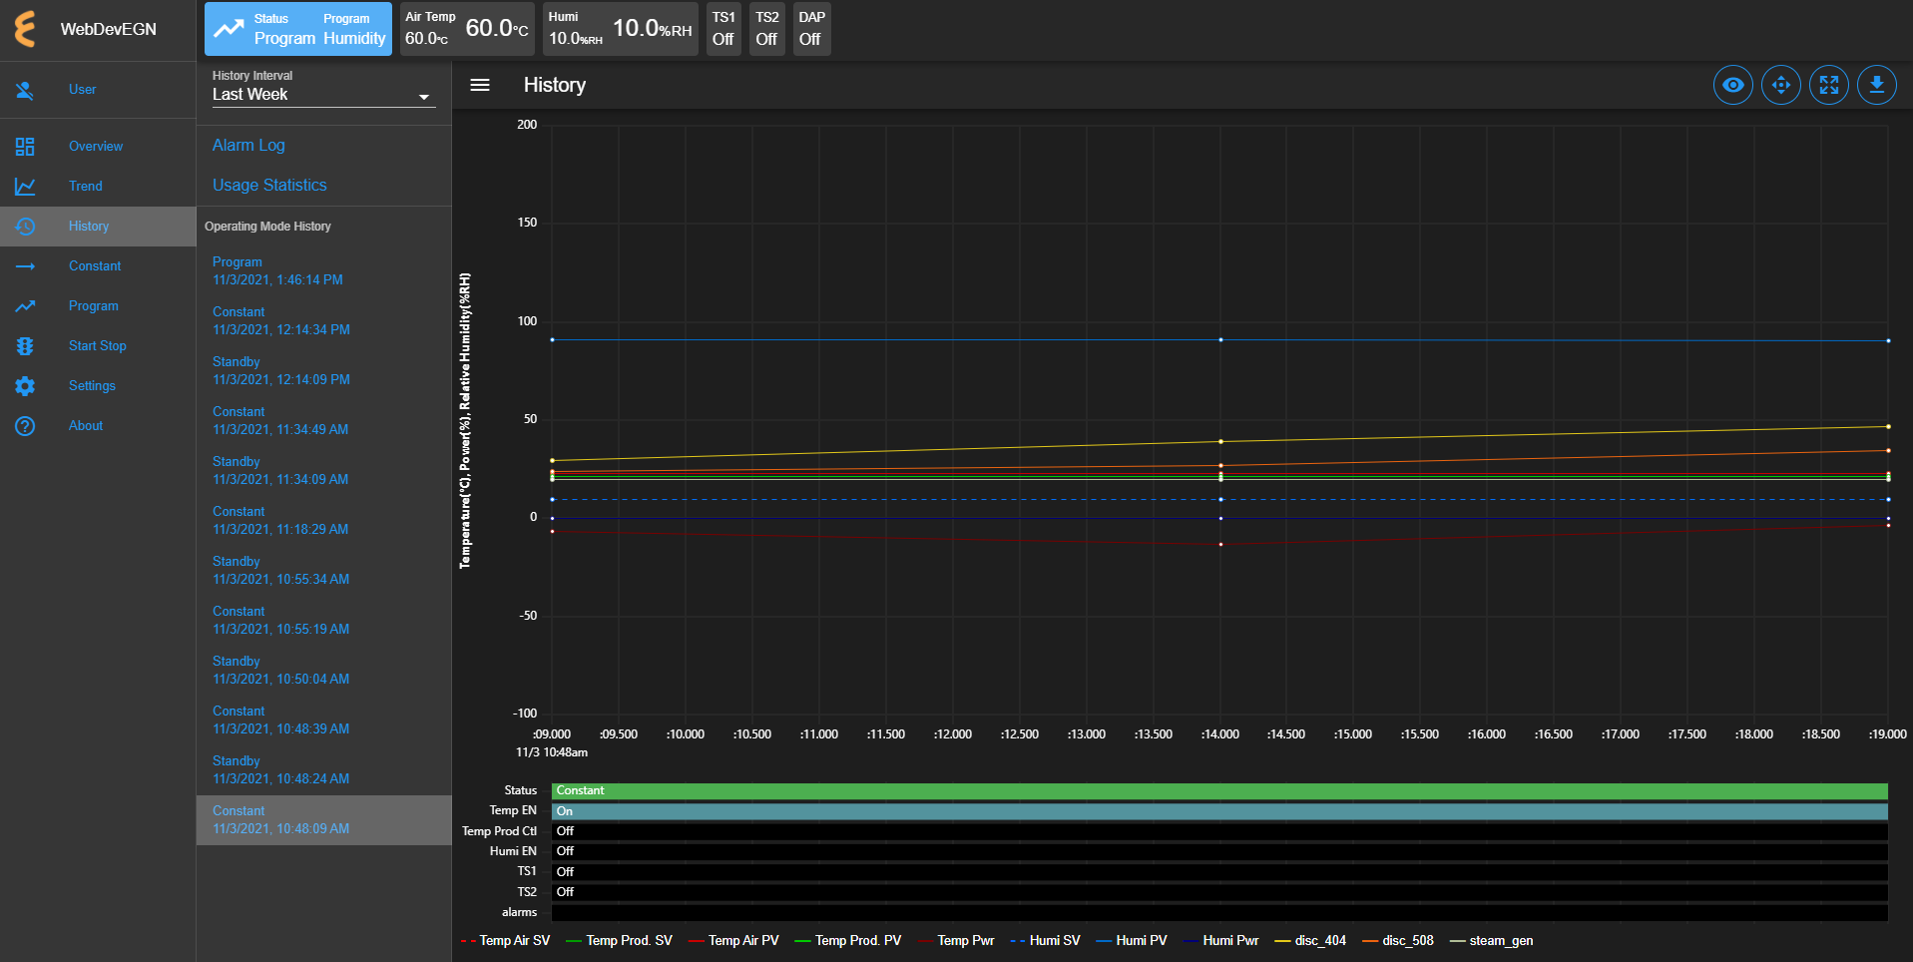The height and width of the screenshot is (962, 1913).
Task: Toggle disc_404 legend series
Action: point(1310,941)
